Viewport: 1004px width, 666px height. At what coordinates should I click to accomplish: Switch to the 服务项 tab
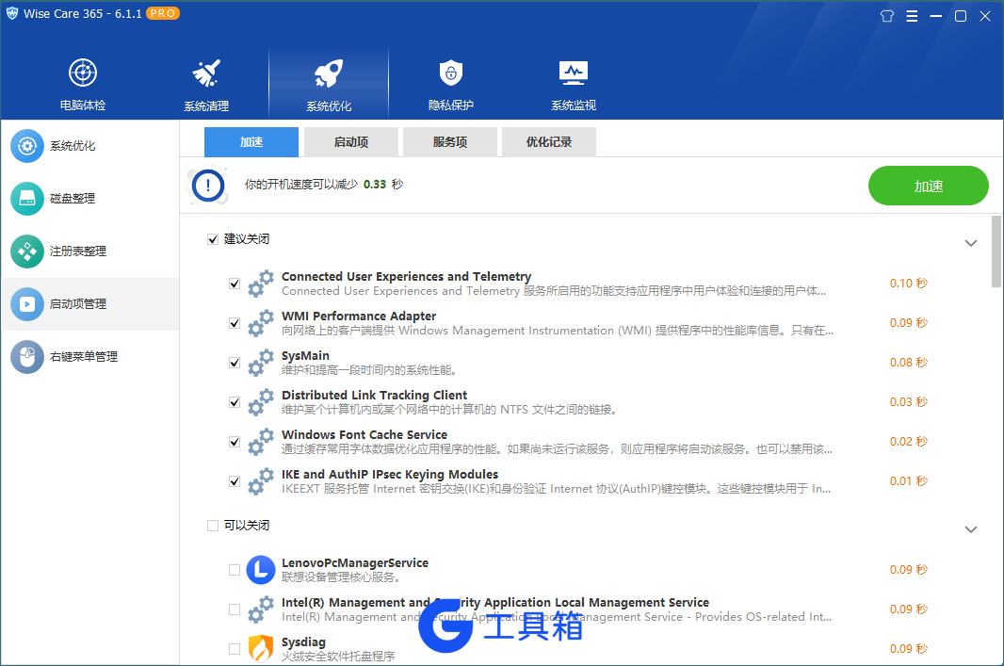click(x=450, y=142)
